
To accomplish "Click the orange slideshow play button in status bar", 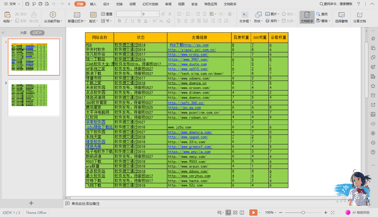I will click(x=253, y=213).
